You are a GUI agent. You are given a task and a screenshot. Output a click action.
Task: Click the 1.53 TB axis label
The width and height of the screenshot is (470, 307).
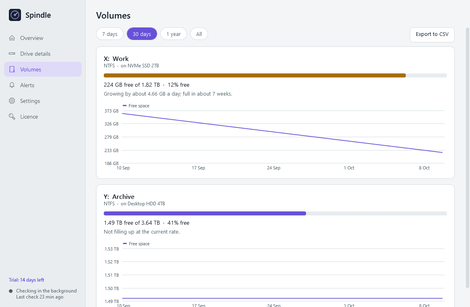point(111,249)
